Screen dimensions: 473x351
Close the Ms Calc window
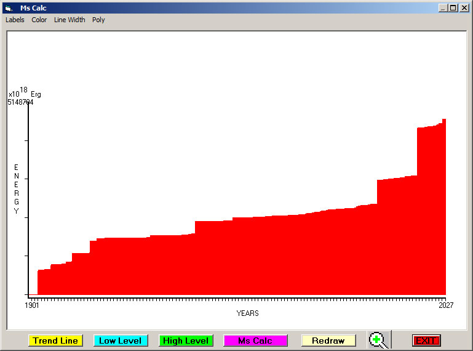pos(464,8)
